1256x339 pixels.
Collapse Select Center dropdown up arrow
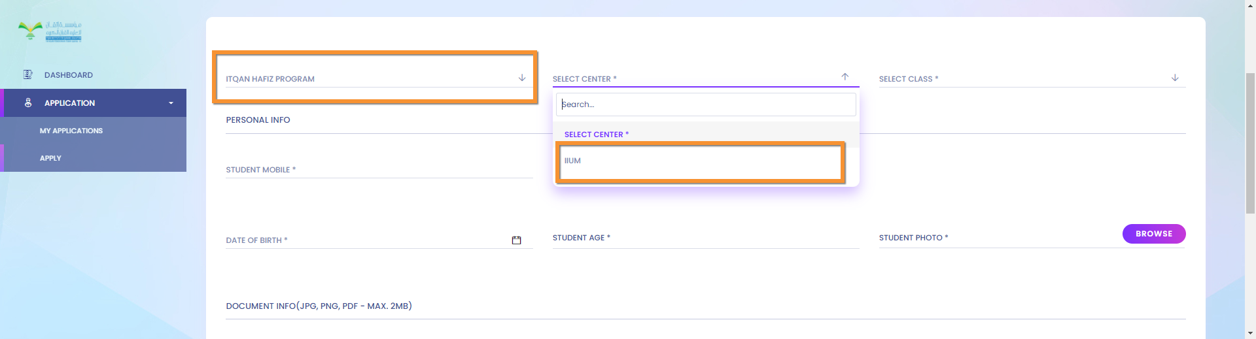tap(845, 77)
